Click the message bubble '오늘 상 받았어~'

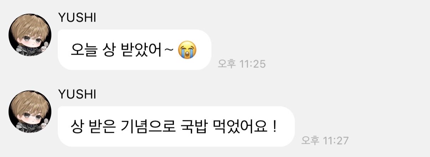click(134, 50)
